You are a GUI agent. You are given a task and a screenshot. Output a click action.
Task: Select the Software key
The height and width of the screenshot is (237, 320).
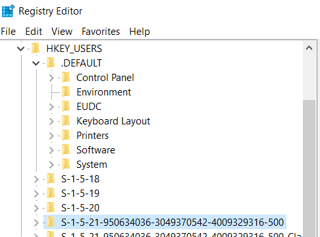pyautogui.click(x=95, y=150)
